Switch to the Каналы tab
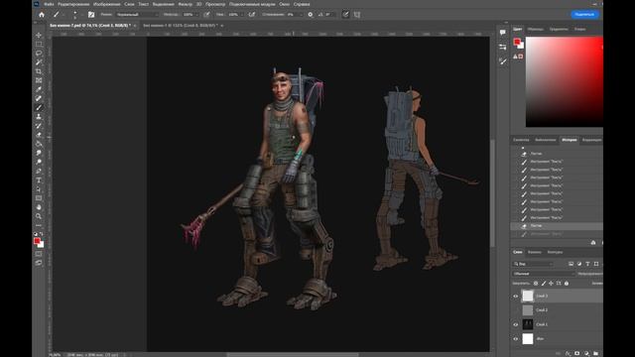 coord(534,252)
